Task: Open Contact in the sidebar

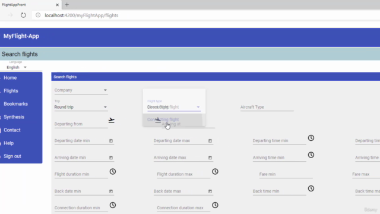Action: [x=12, y=130]
